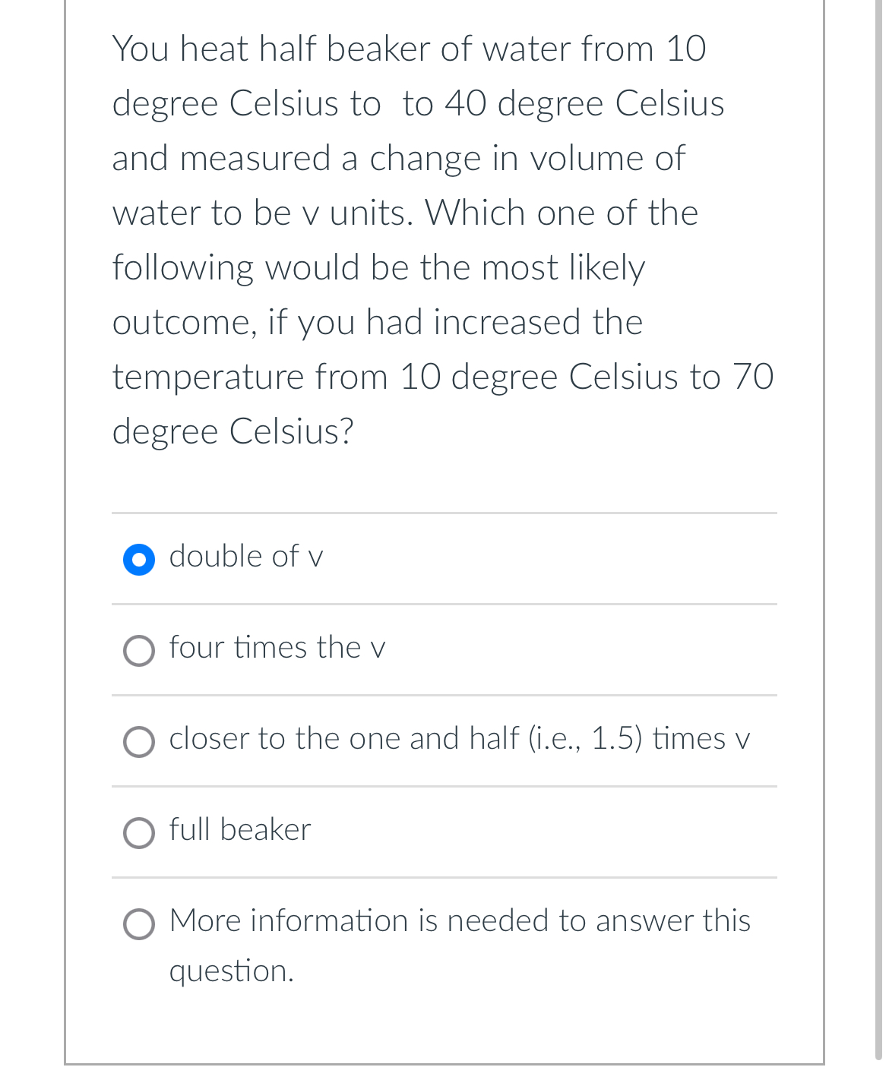Image resolution: width=889 pixels, height=1086 pixels.
Task: Click the "degree Celsius to to 40 degree Celsius" line
Action: pyautogui.click(x=419, y=104)
